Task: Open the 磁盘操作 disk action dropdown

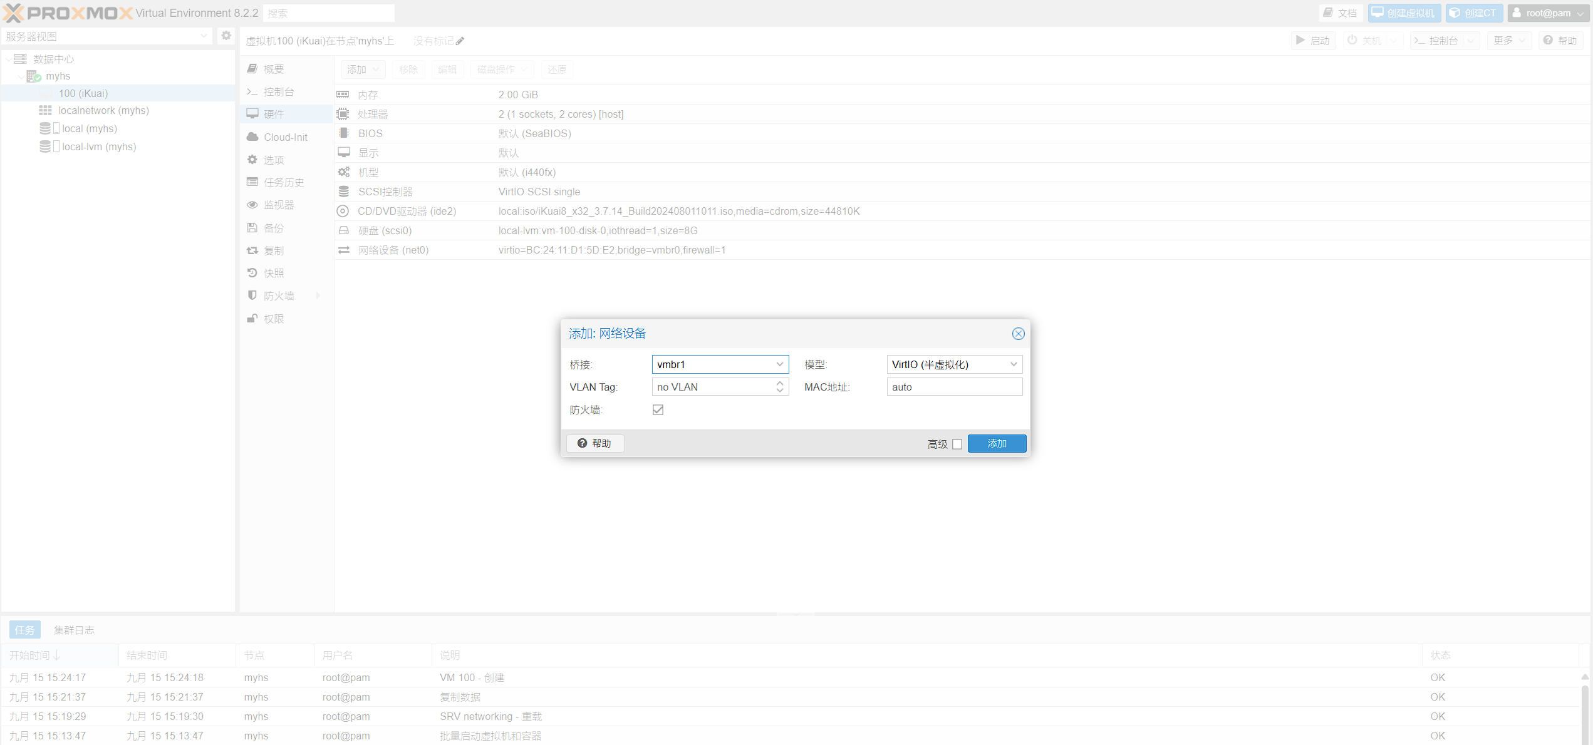Action: tap(502, 69)
